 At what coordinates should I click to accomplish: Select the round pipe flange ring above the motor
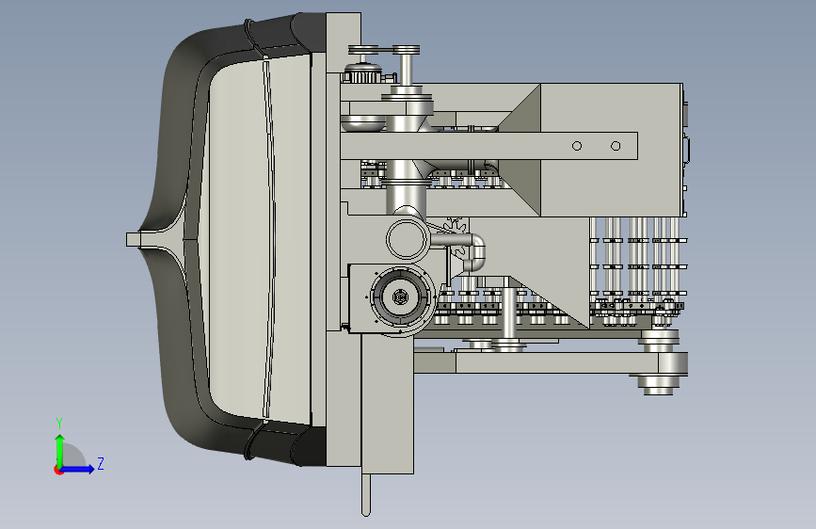(408, 239)
